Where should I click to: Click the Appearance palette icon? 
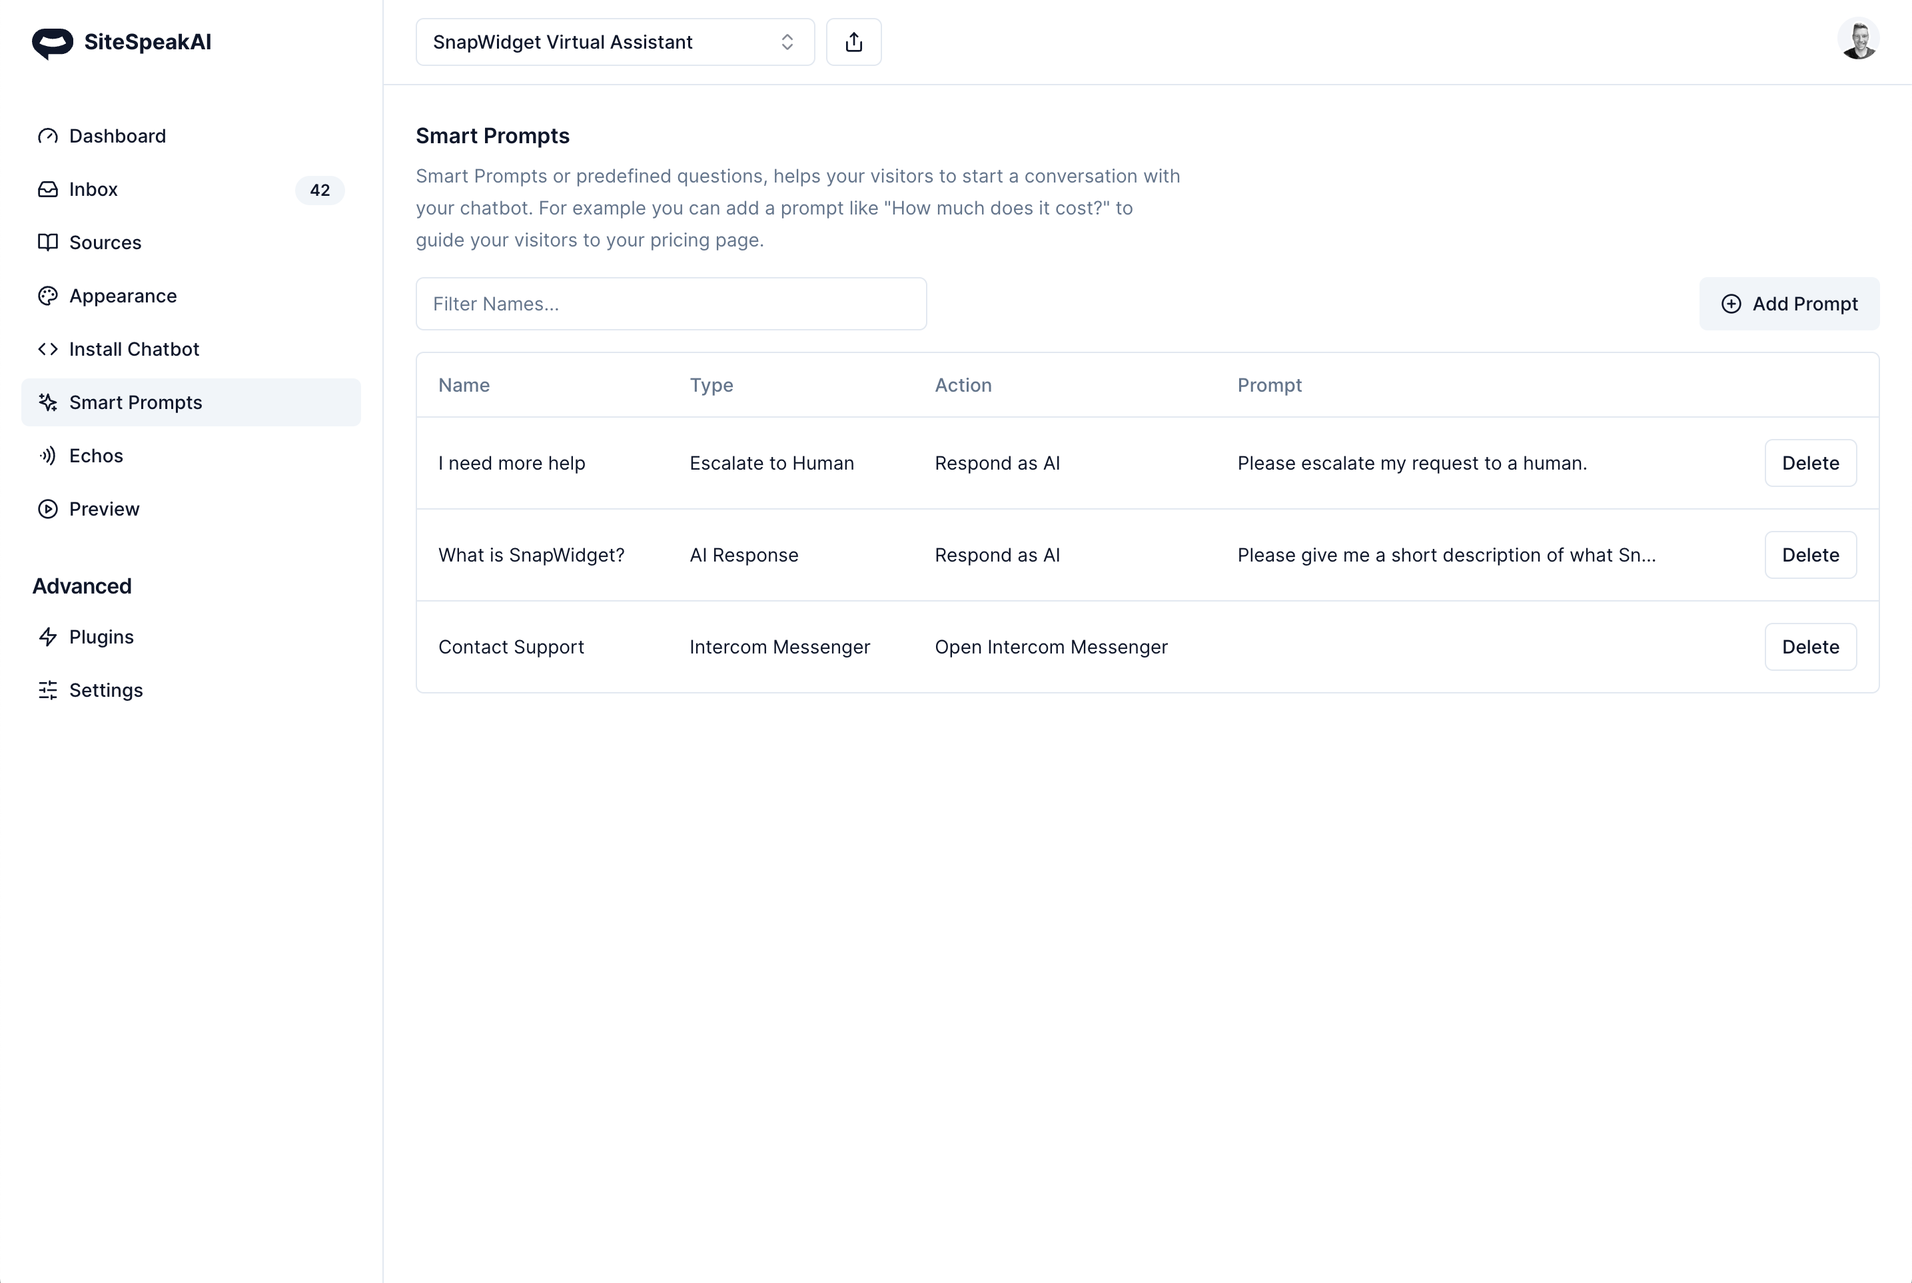click(x=48, y=295)
